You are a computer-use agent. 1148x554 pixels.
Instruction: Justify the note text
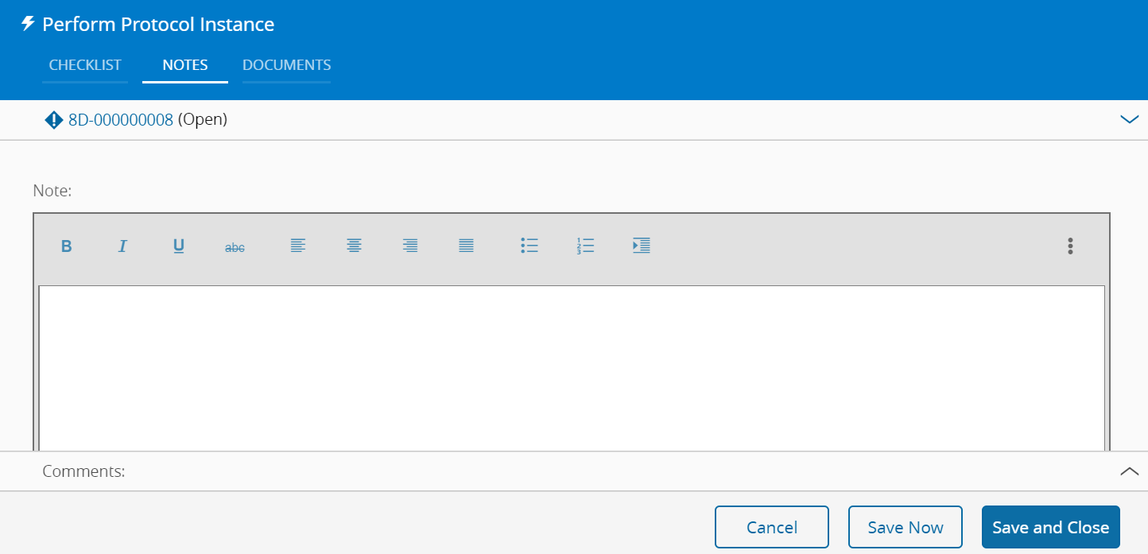[x=467, y=246]
